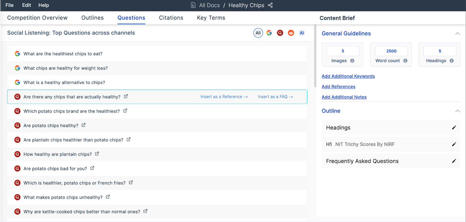This screenshot has width=466, height=222.
Task: Click Add Additional Keywords link
Action: (x=348, y=76)
